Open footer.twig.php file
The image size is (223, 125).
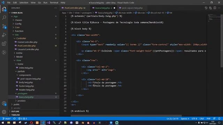pyautogui.click(x=26, y=86)
